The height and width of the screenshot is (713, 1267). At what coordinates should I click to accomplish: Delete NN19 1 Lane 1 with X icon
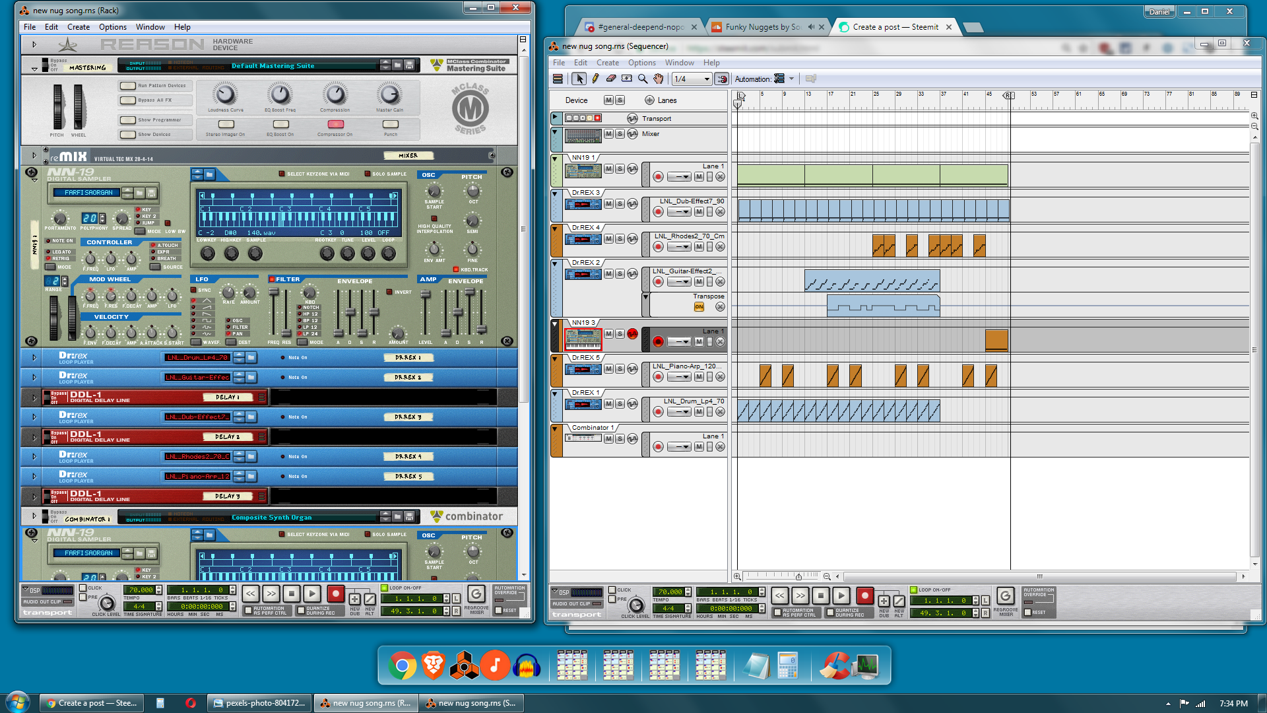(x=720, y=177)
